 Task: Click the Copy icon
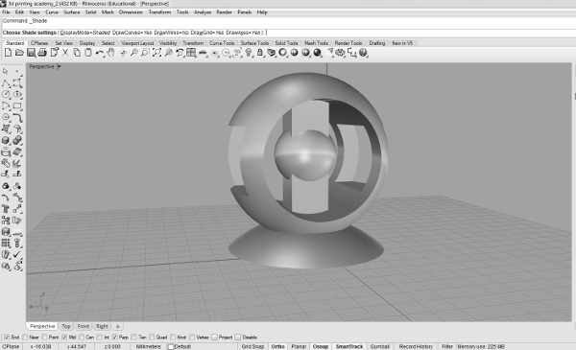[77, 53]
